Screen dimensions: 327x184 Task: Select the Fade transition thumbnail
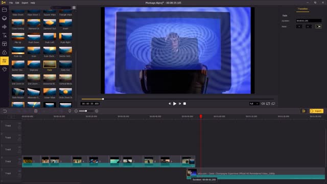pyautogui.click(x=50, y=64)
